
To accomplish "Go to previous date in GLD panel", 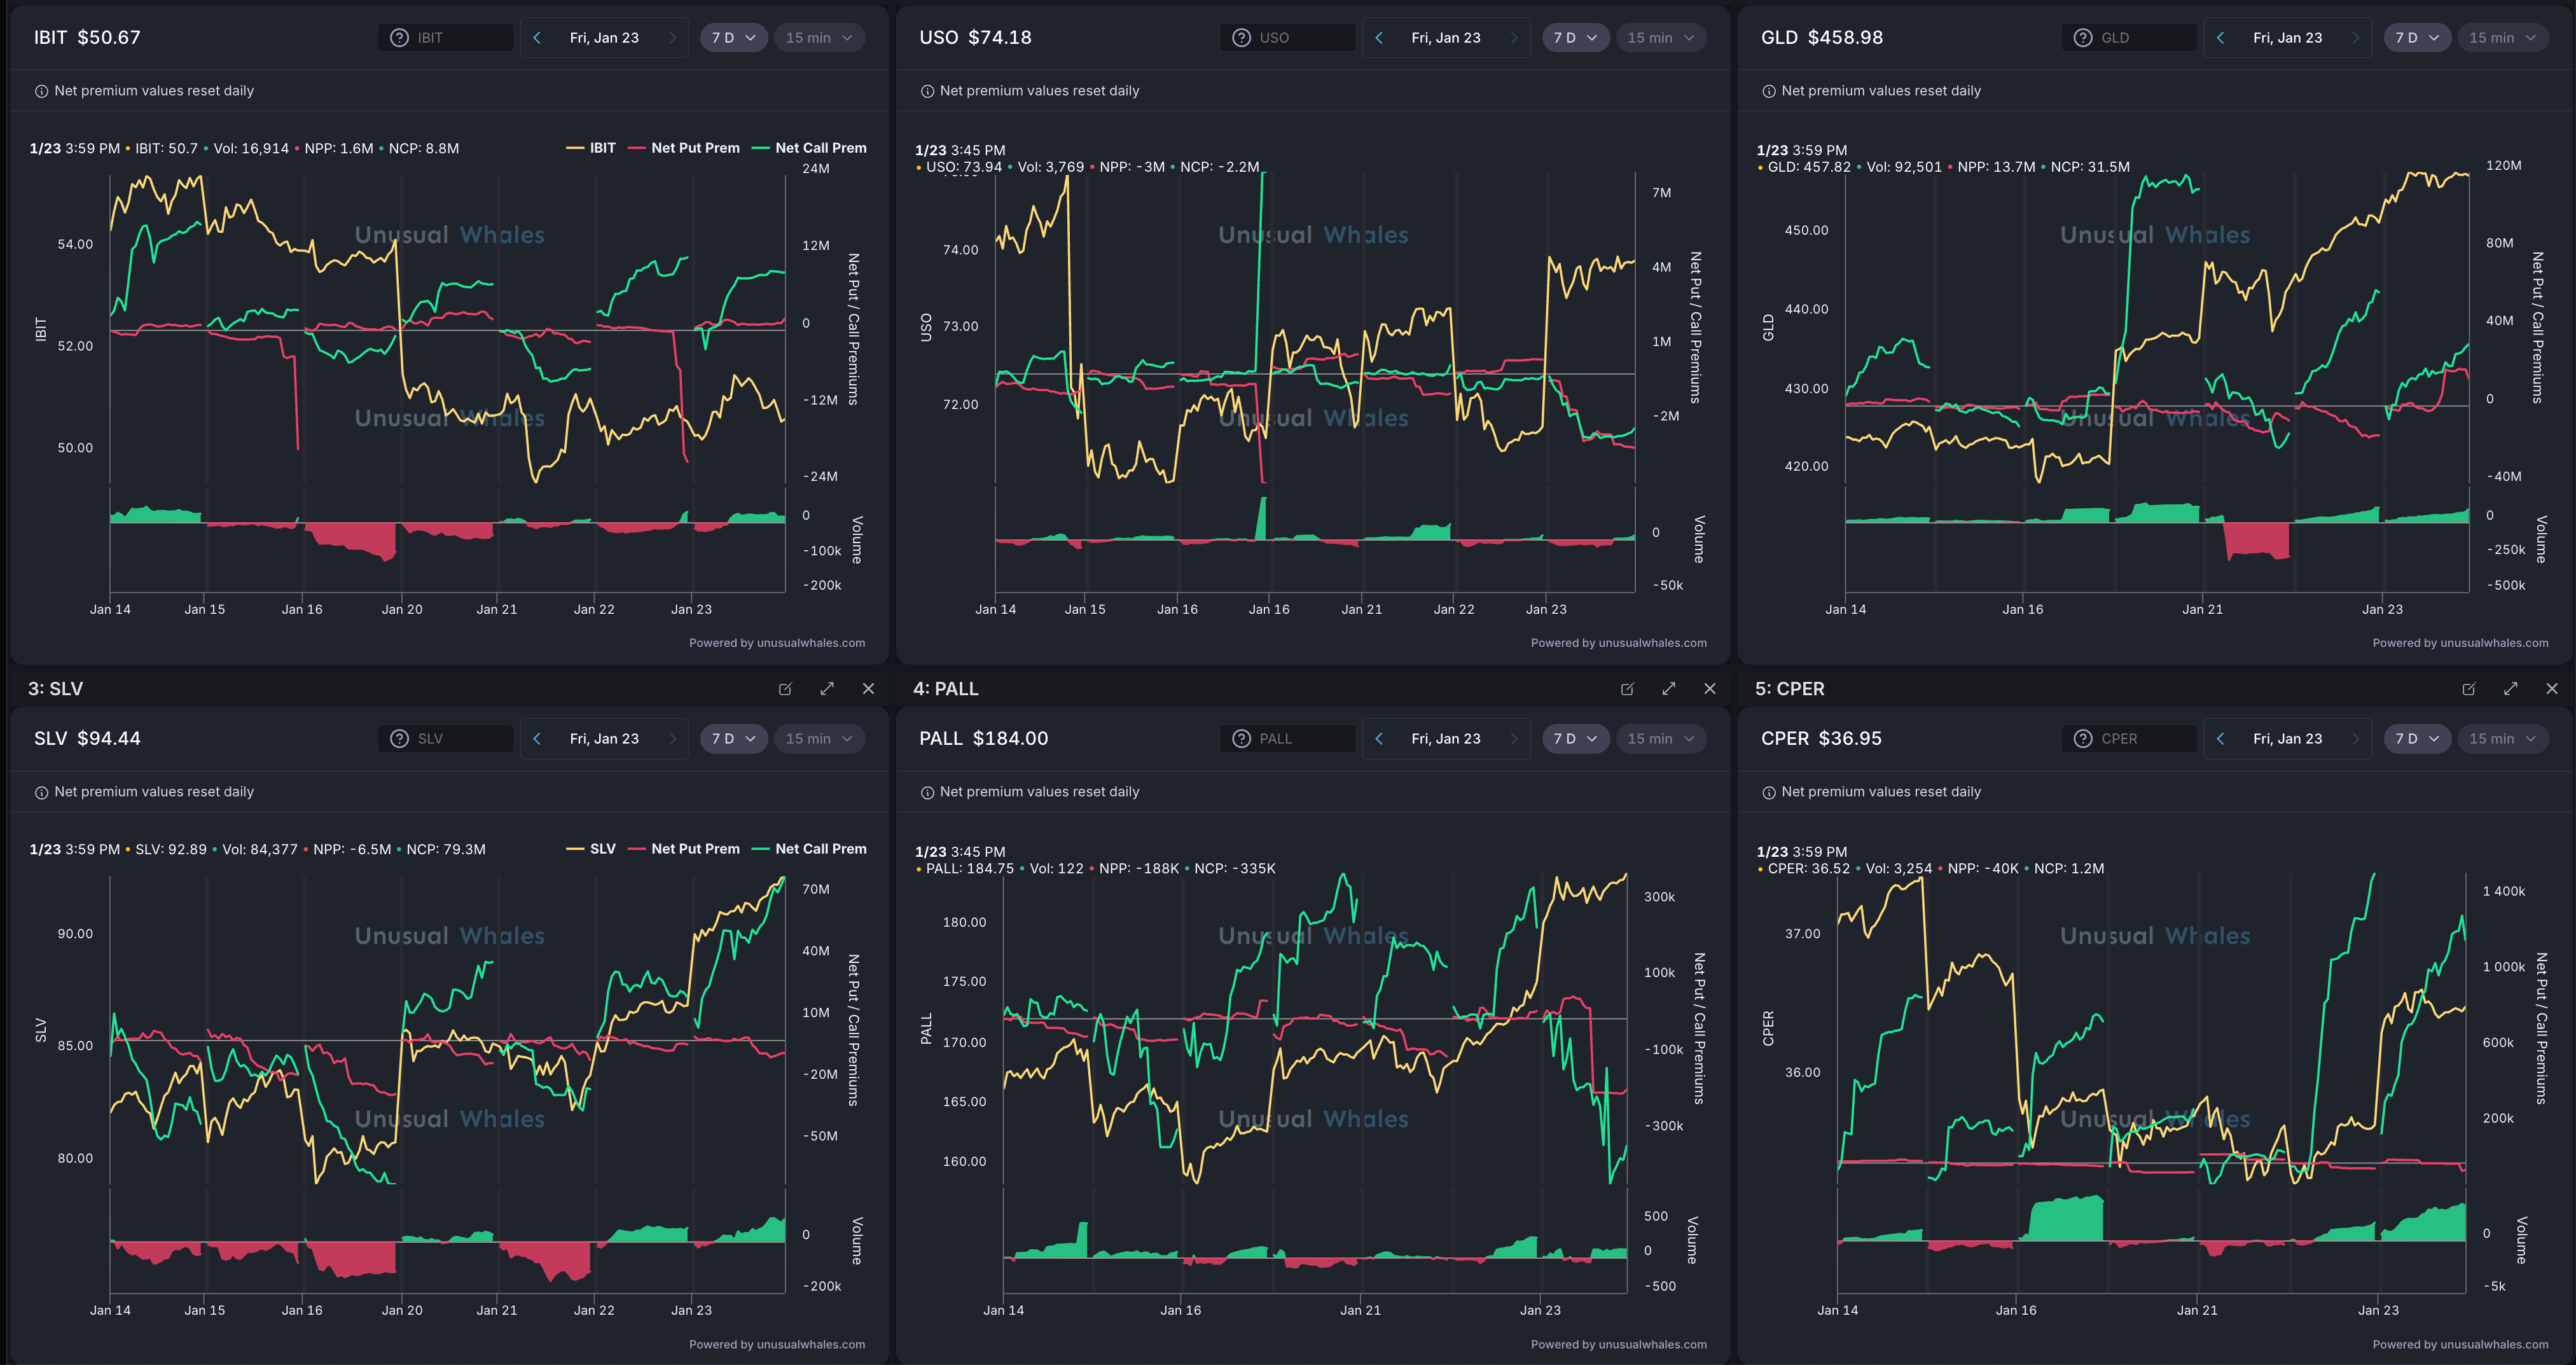I will click(2220, 38).
